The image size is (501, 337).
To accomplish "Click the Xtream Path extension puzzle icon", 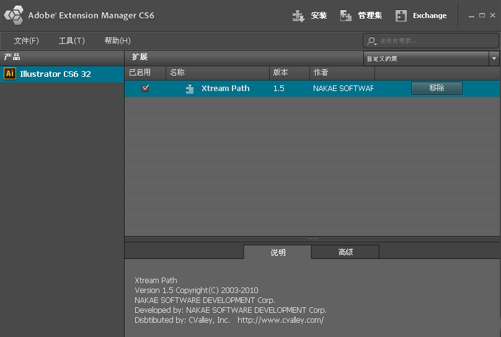I will 190,89.
